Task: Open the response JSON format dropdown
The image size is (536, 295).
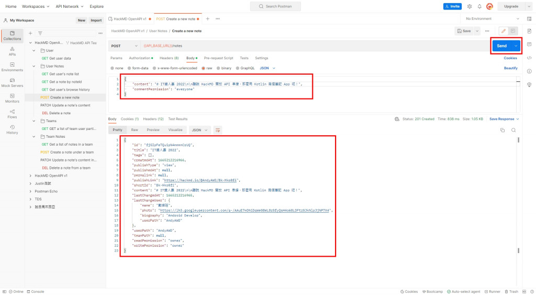Action: 199,130
